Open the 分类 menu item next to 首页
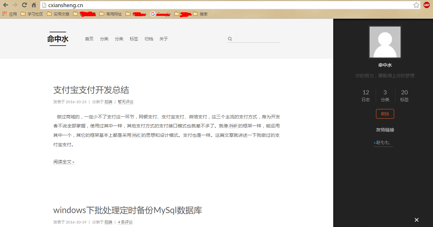 (x=104, y=39)
